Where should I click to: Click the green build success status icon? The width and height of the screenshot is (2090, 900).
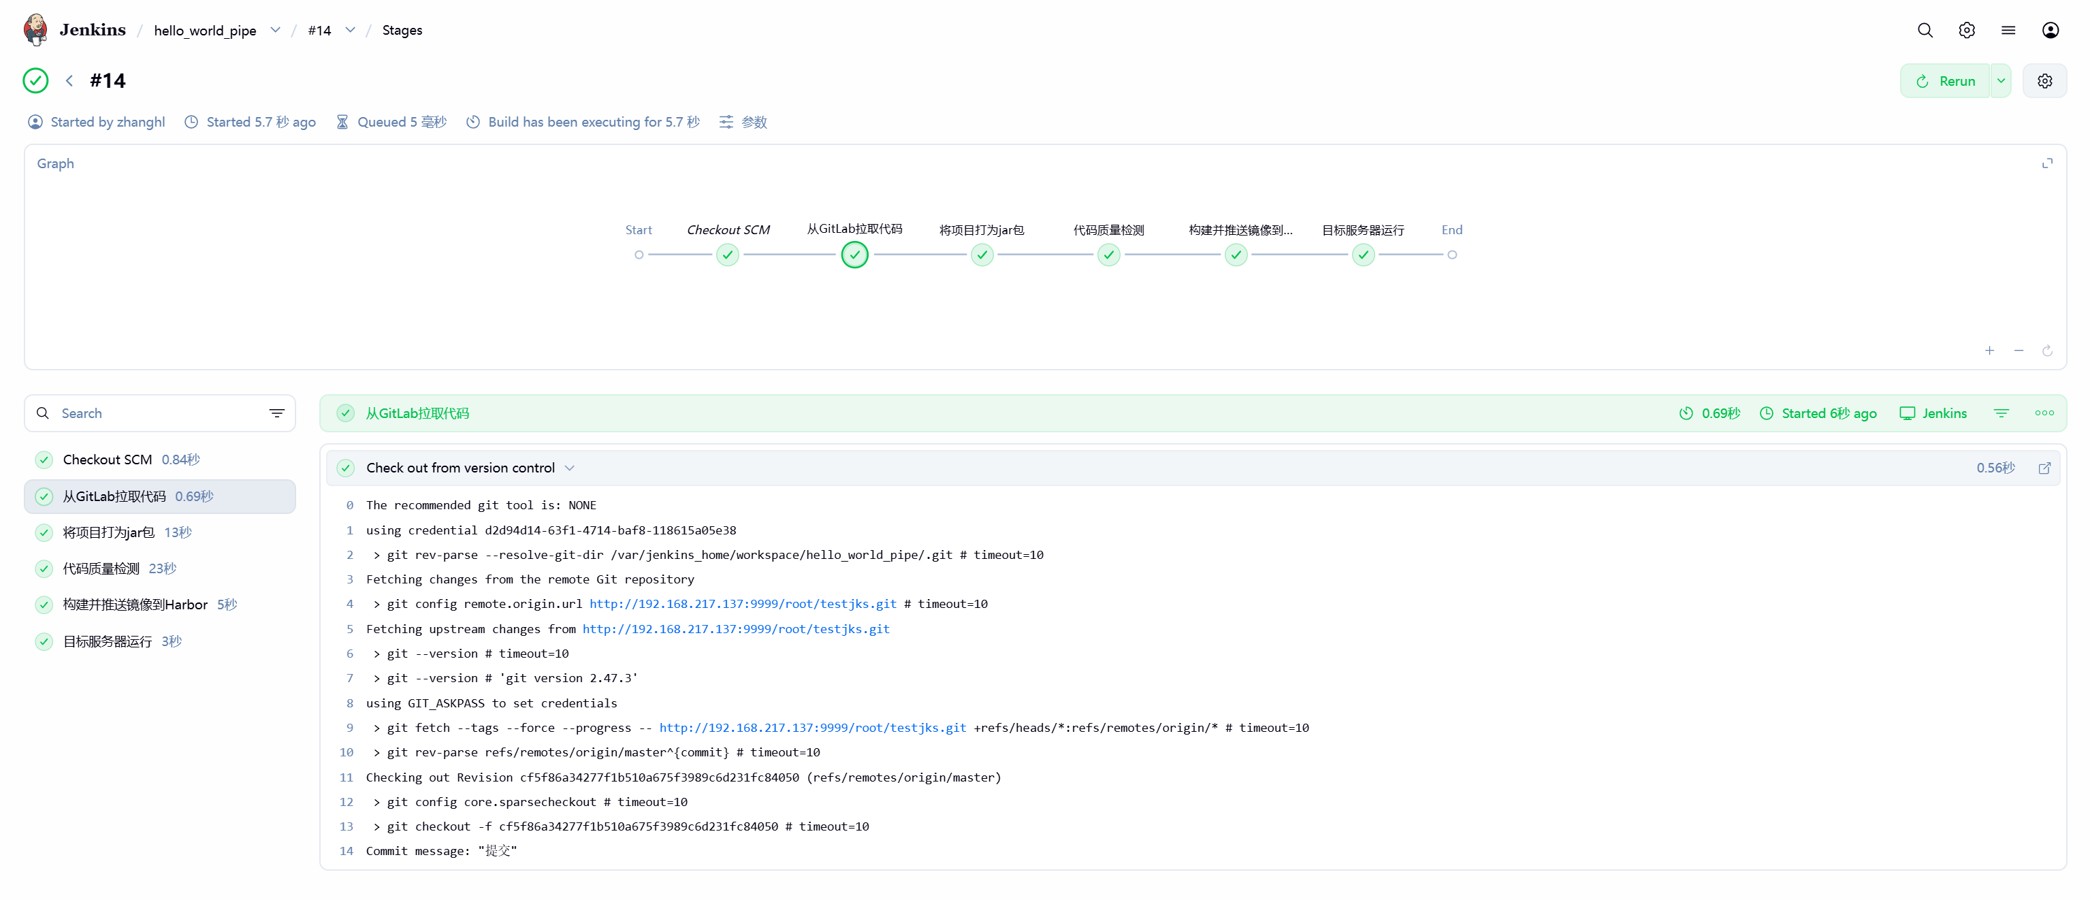click(x=35, y=80)
